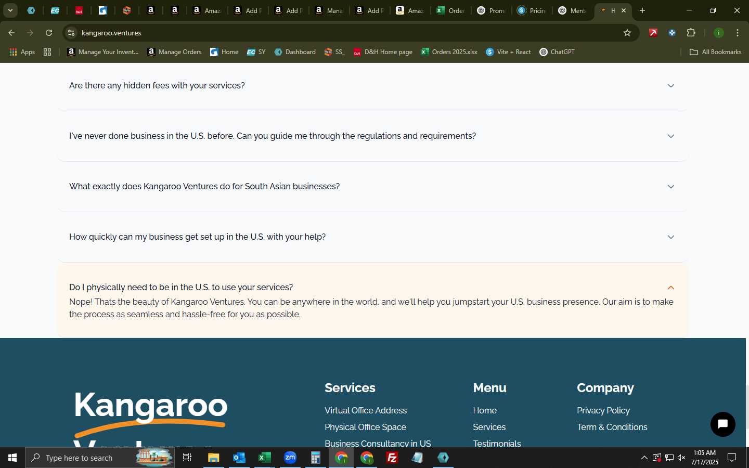Click the red arrow extension icon
This screenshot has width=749, height=468.
(x=653, y=33)
